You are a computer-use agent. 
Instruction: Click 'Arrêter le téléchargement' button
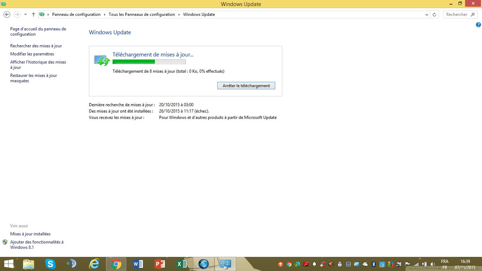pos(246,86)
